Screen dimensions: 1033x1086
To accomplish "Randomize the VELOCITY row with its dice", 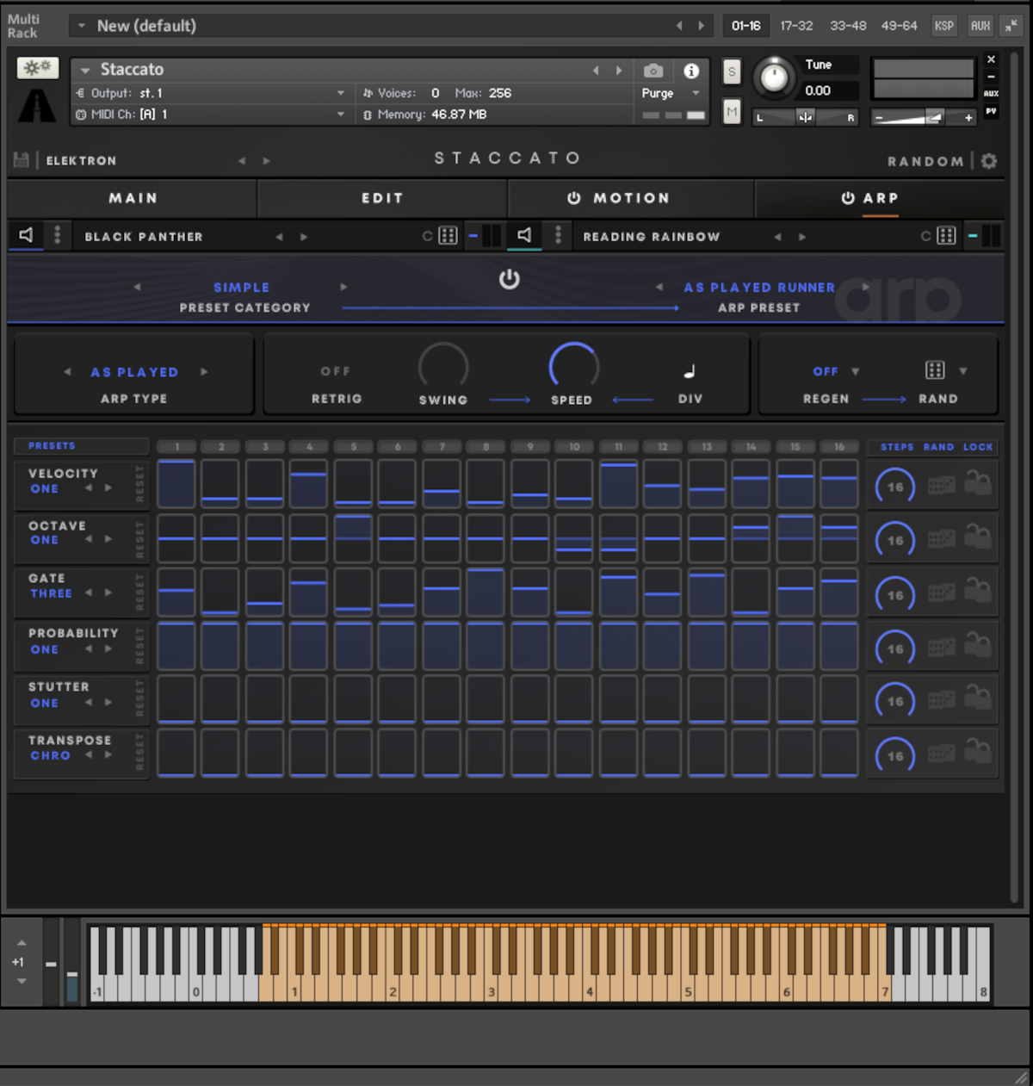I will pyautogui.click(x=941, y=487).
